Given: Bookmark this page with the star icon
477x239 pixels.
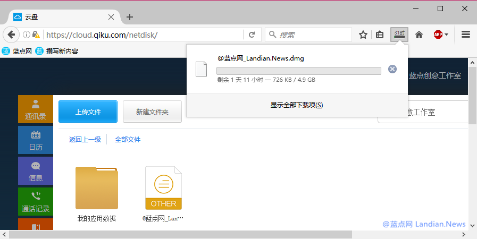Looking at the screenshot, I should pos(363,35).
